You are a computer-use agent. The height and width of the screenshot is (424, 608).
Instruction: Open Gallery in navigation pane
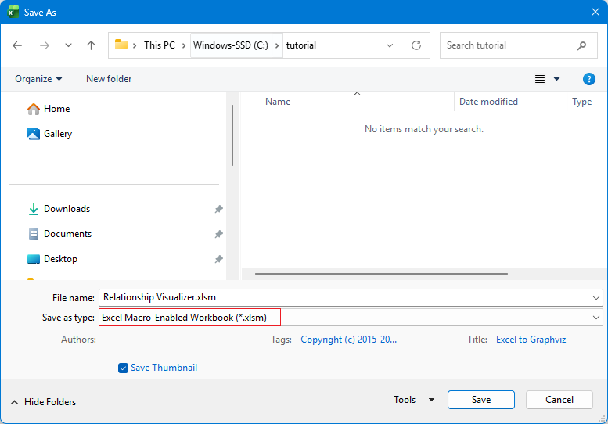click(x=57, y=134)
